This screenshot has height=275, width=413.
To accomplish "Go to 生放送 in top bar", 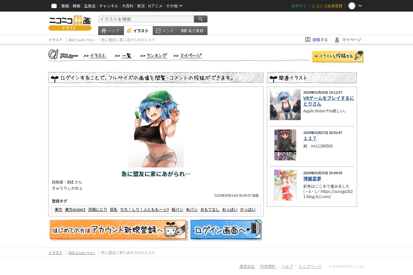I will click(x=90, y=6).
